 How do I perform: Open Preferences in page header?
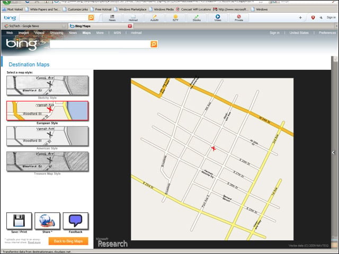[x=327, y=33]
